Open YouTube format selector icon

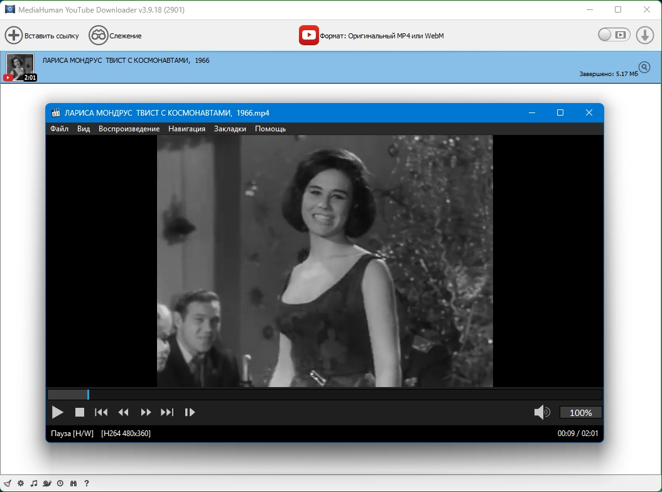click(x=308, y=35)
